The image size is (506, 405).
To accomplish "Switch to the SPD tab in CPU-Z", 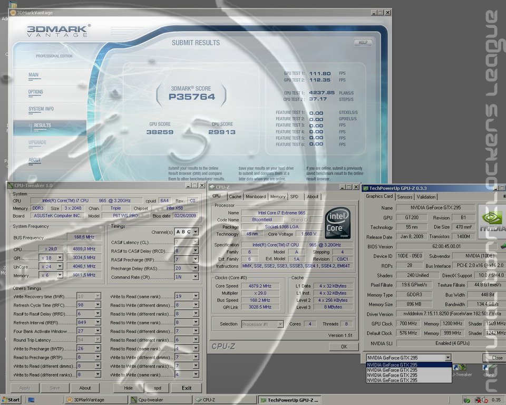I will pos(294,196).
